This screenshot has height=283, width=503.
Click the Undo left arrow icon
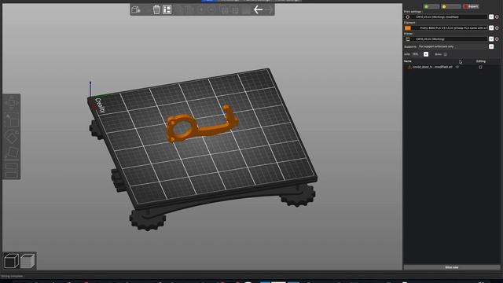tap(258, 9)
